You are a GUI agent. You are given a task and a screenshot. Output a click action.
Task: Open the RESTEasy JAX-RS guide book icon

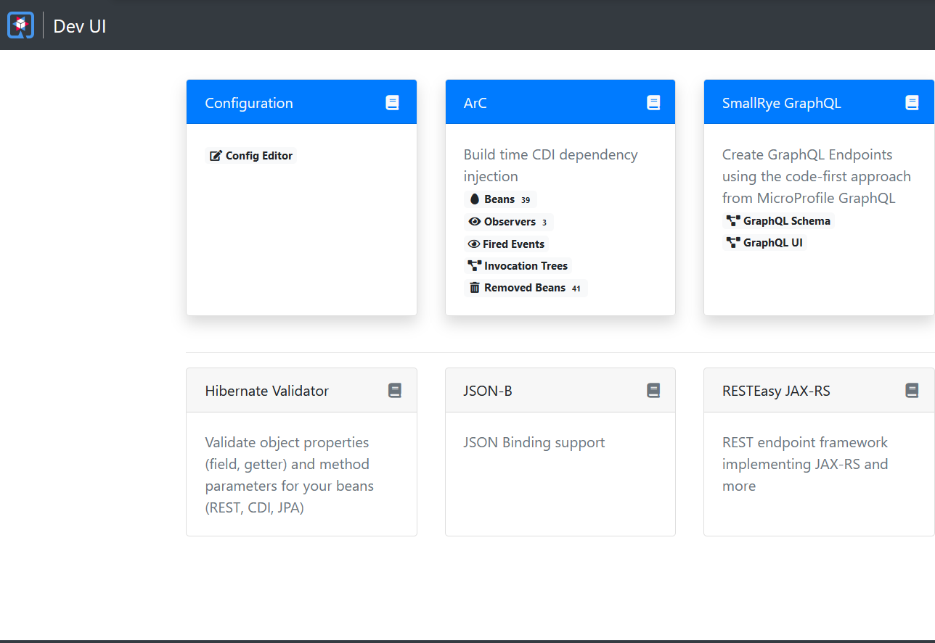tap(912, 391)
